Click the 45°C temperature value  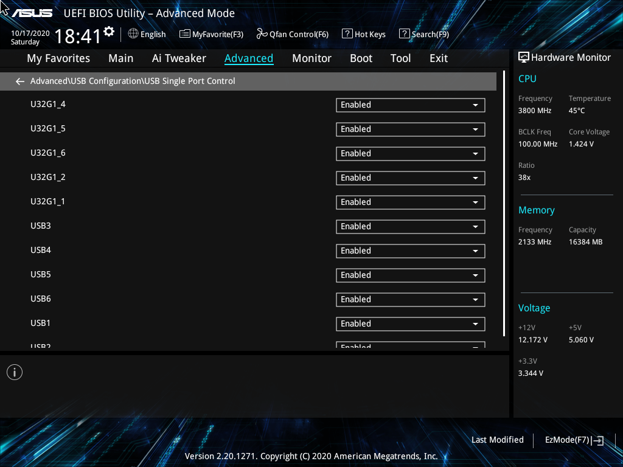[x=577, y=111]
